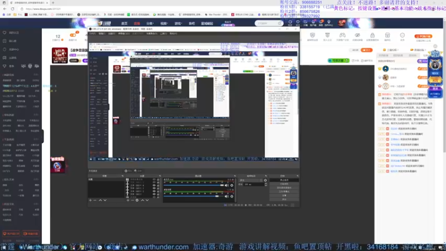Pop out the OBS controls dock
Image resolution: width=446 pixels, height=251 pixels.
pos(298,176)
